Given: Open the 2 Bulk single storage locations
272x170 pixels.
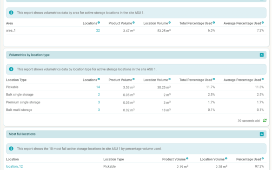Looking at the screenshot, I should pyautogui.click(x=99, y=95).
